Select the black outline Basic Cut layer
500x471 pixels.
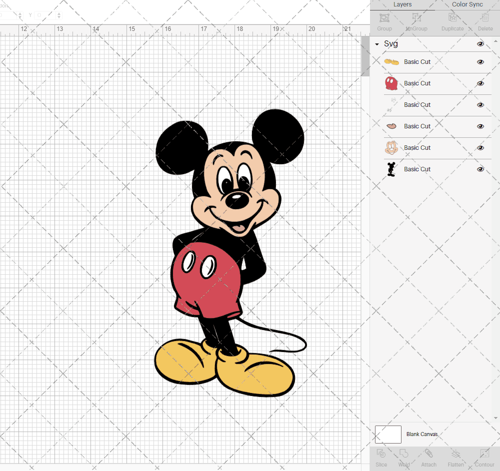point(417,169)
